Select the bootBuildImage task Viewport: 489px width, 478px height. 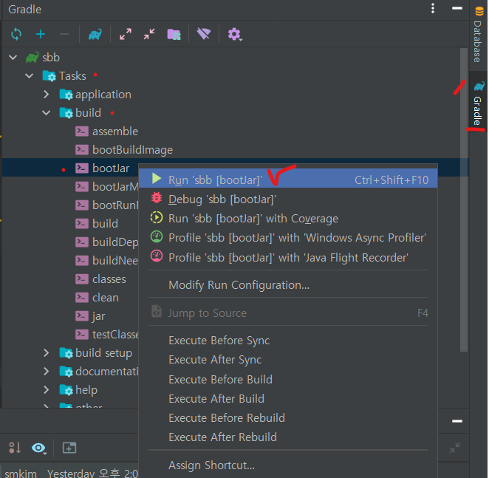[132, 150]
